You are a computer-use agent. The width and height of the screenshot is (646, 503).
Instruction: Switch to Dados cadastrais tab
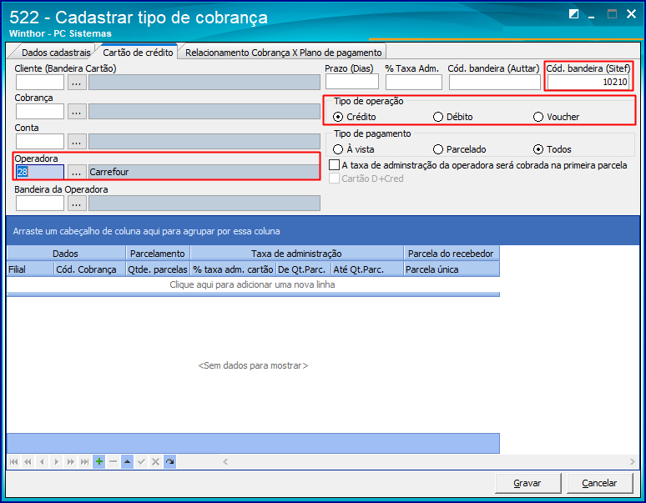56,53
